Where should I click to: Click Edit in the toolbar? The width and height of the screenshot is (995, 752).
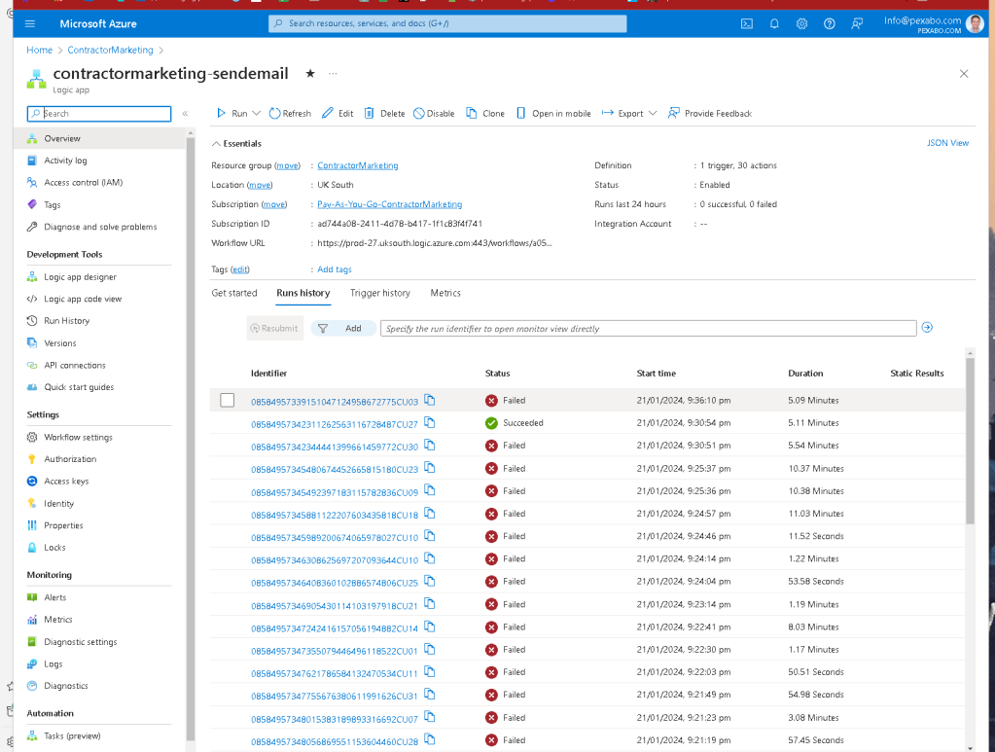click(337, 114)
